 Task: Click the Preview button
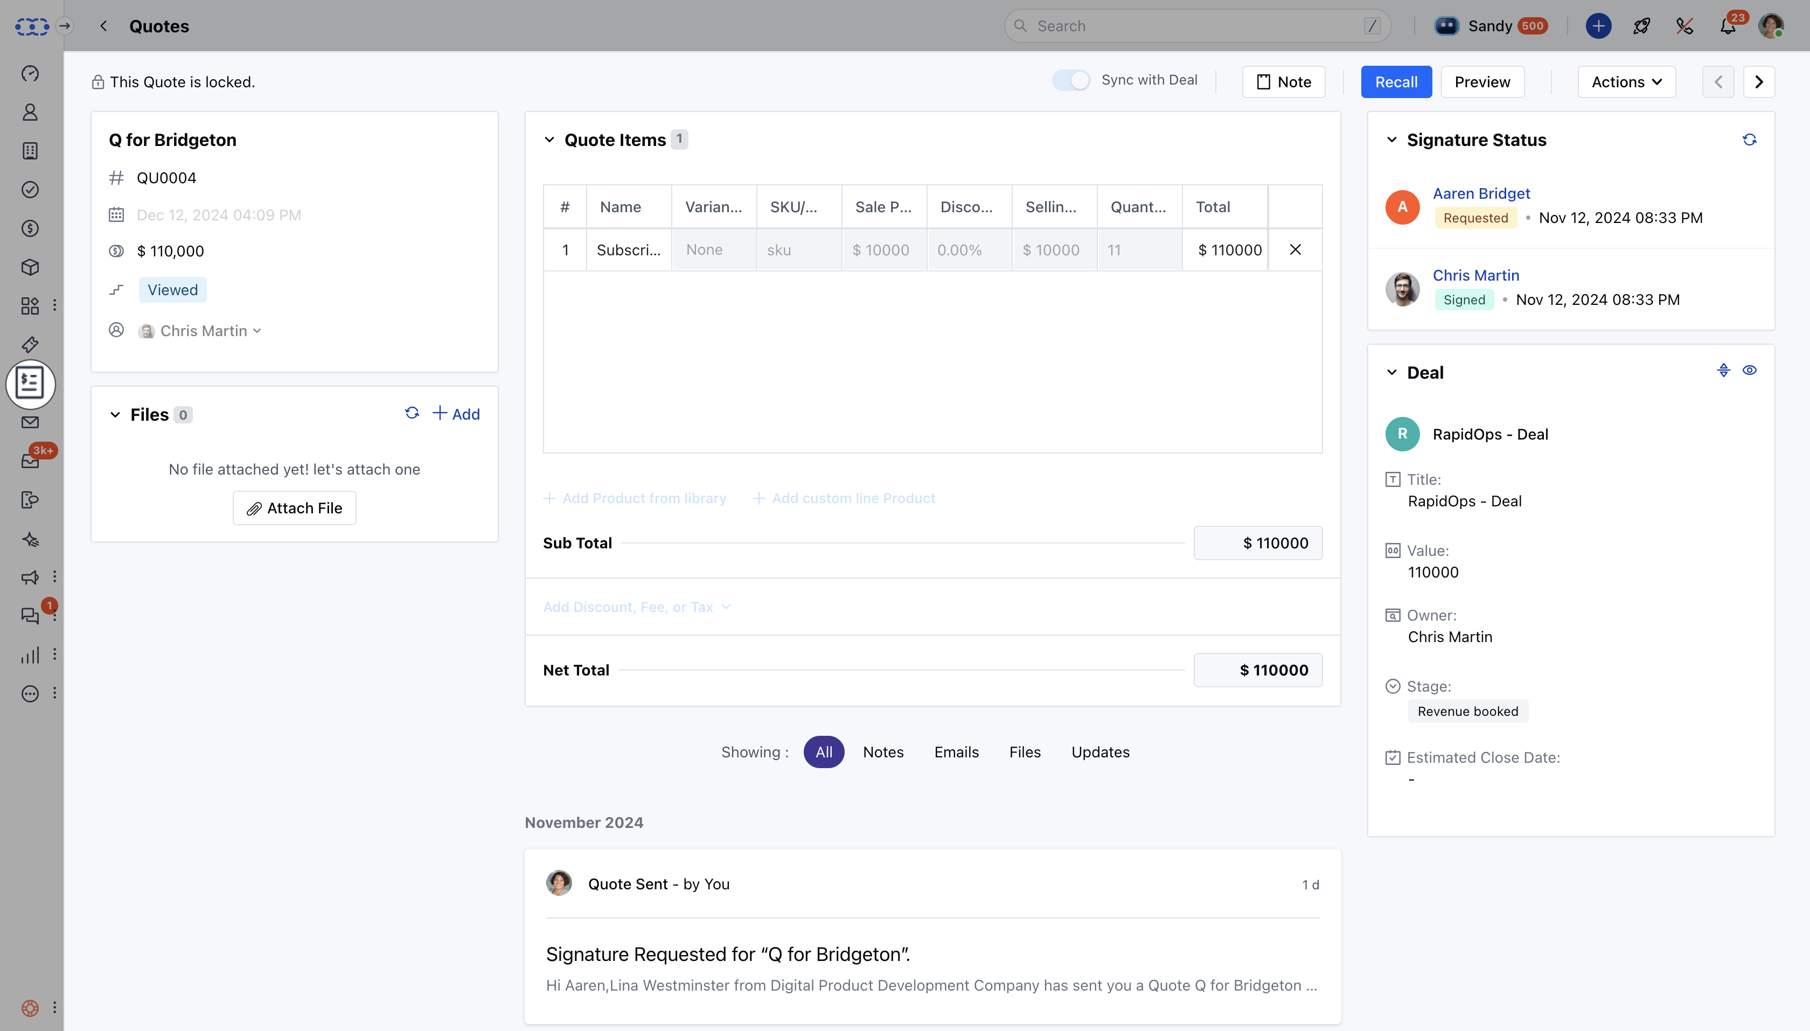point(1482,82)
